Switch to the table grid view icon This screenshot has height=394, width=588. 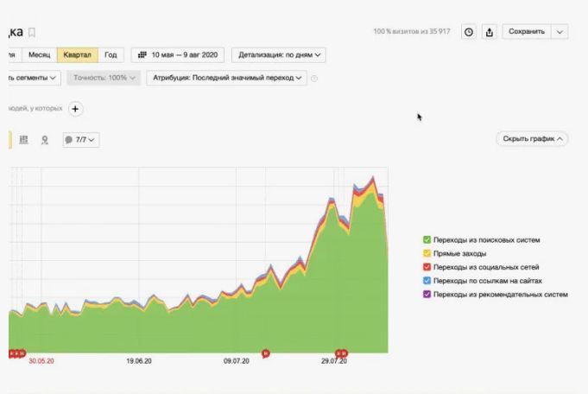tap(23, 139)
